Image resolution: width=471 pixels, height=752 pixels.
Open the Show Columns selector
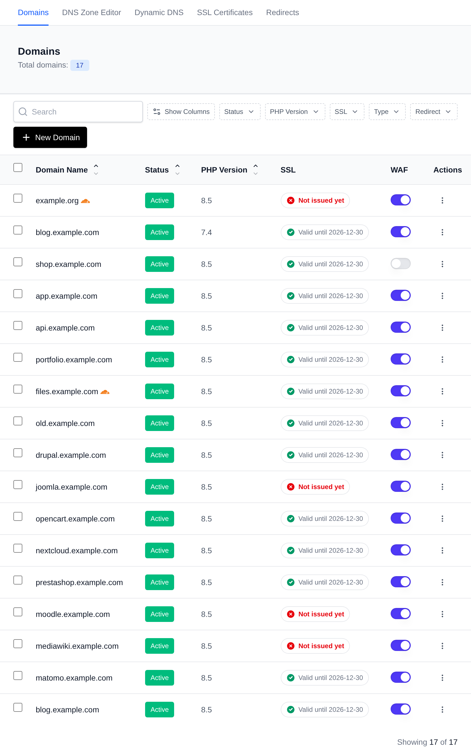181,112
